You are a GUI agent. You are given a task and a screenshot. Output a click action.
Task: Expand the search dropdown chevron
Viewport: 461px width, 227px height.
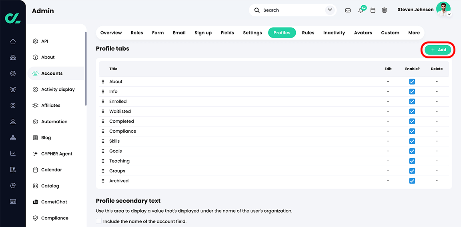click(x=329, y=10)
